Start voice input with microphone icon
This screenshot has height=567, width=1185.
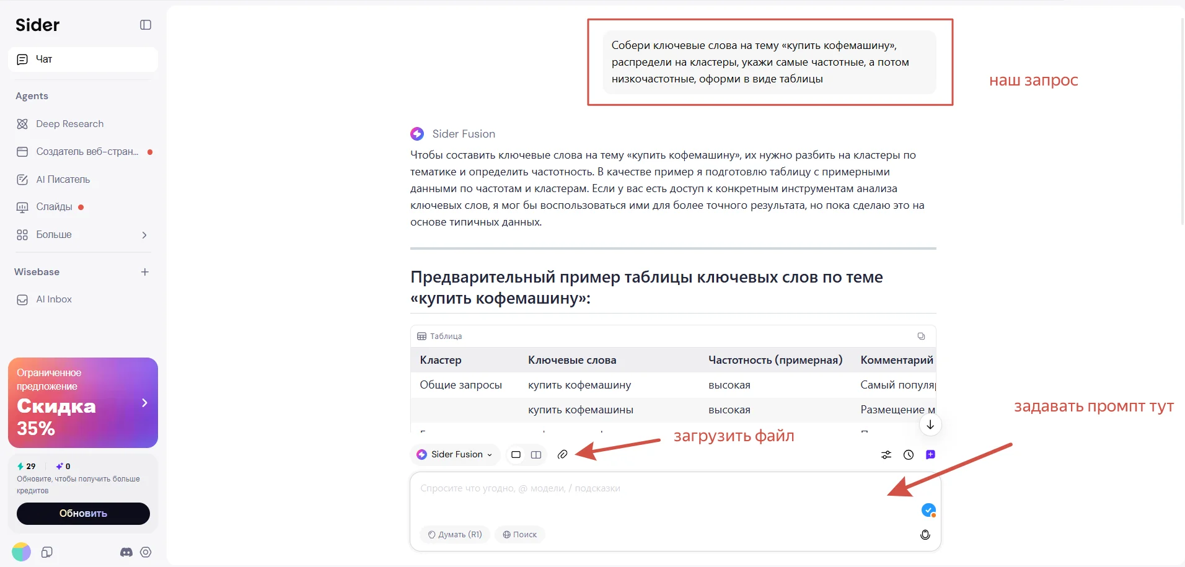[x=925, y=535]
